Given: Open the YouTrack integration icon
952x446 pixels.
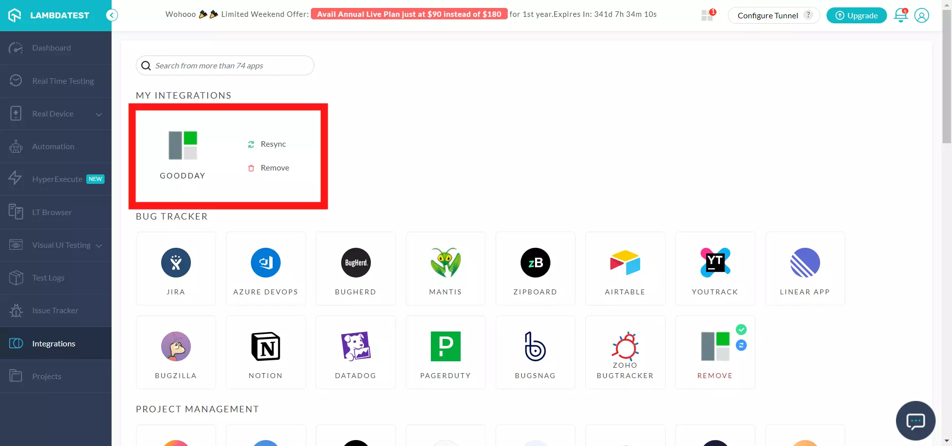Looking at the screenshot, I should 714,263.
